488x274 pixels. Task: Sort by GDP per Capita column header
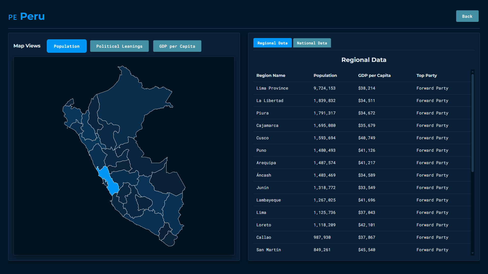pyautogui.click(x=374, y=75)
